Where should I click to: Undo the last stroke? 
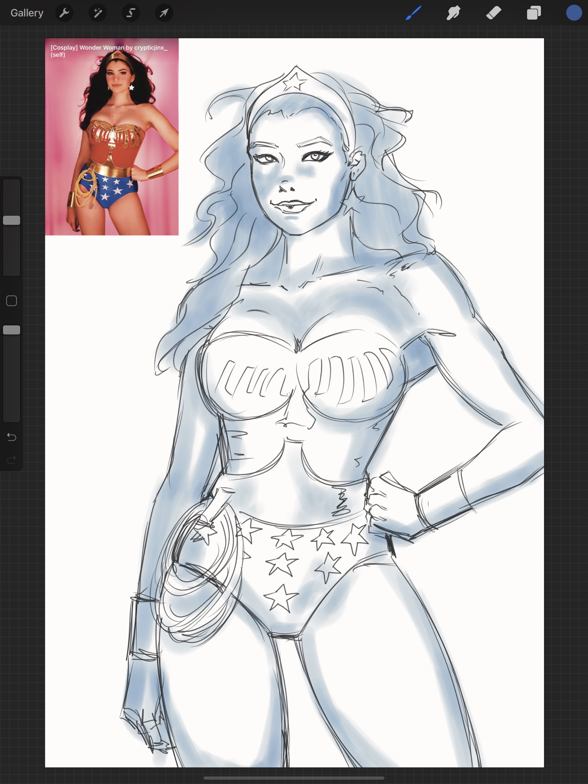[x=11, y=437]
